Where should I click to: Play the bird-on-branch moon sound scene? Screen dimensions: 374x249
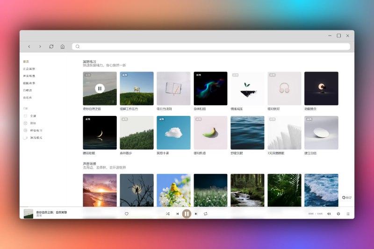pyautogui.click(x=137, y=190)
